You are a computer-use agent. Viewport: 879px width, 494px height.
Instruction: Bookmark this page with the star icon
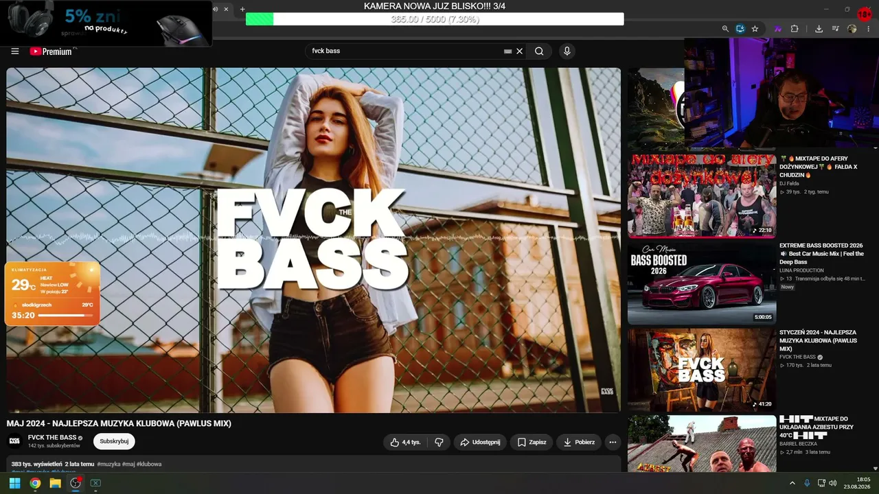(755, 29)
